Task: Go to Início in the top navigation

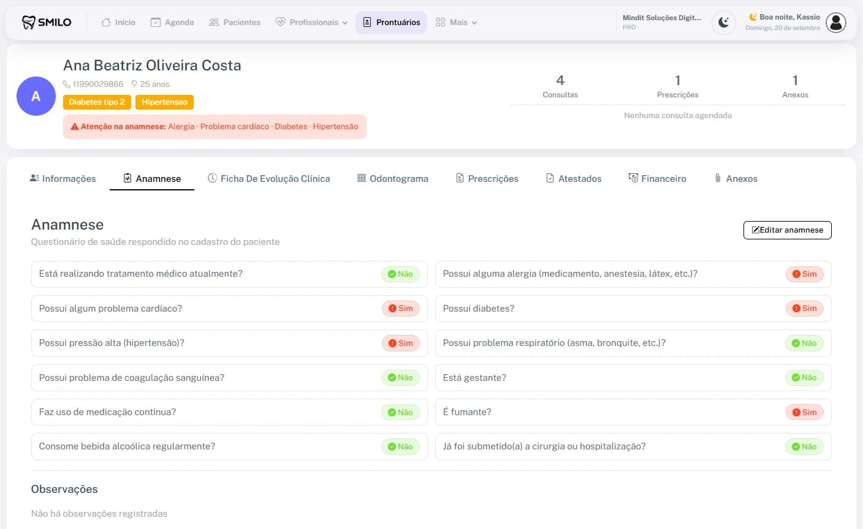Action: coord(118,22)
